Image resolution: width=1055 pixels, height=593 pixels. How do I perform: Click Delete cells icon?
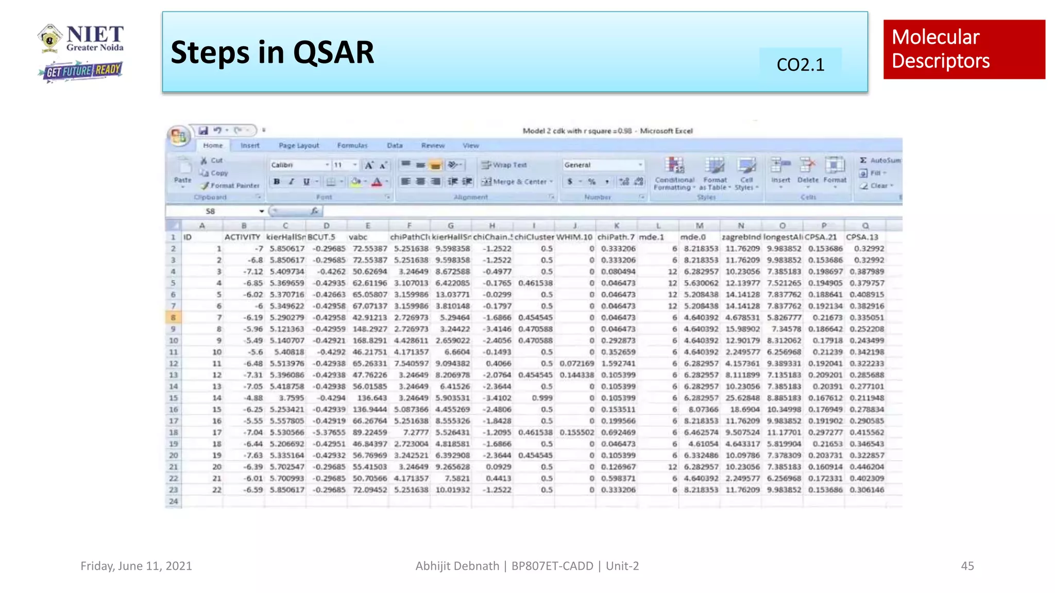[807, 166]
